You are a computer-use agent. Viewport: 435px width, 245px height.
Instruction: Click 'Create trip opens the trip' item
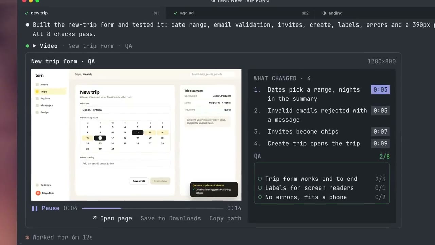click(x=313, y=143)
